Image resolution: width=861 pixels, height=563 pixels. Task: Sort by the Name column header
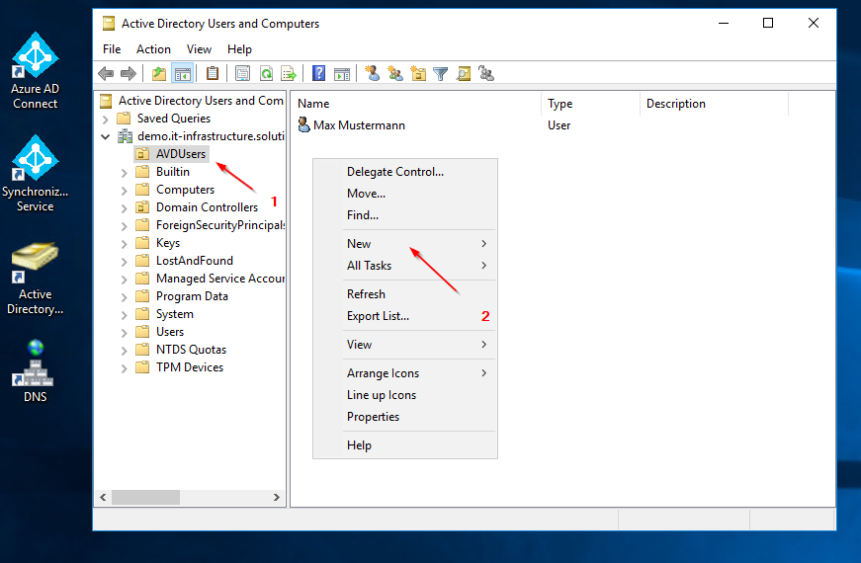pyautogui.click(x=416, y=104)
